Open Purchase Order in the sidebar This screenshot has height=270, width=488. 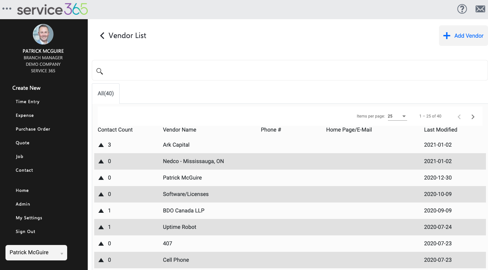tap(33, 129)
